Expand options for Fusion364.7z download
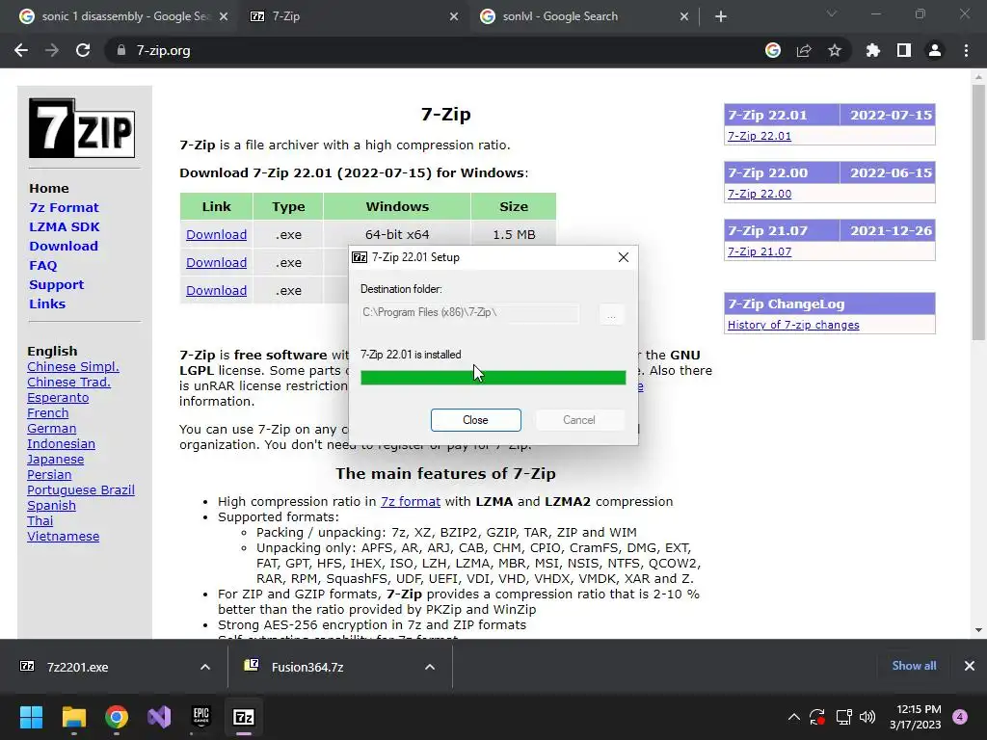 tap(430, 667)
